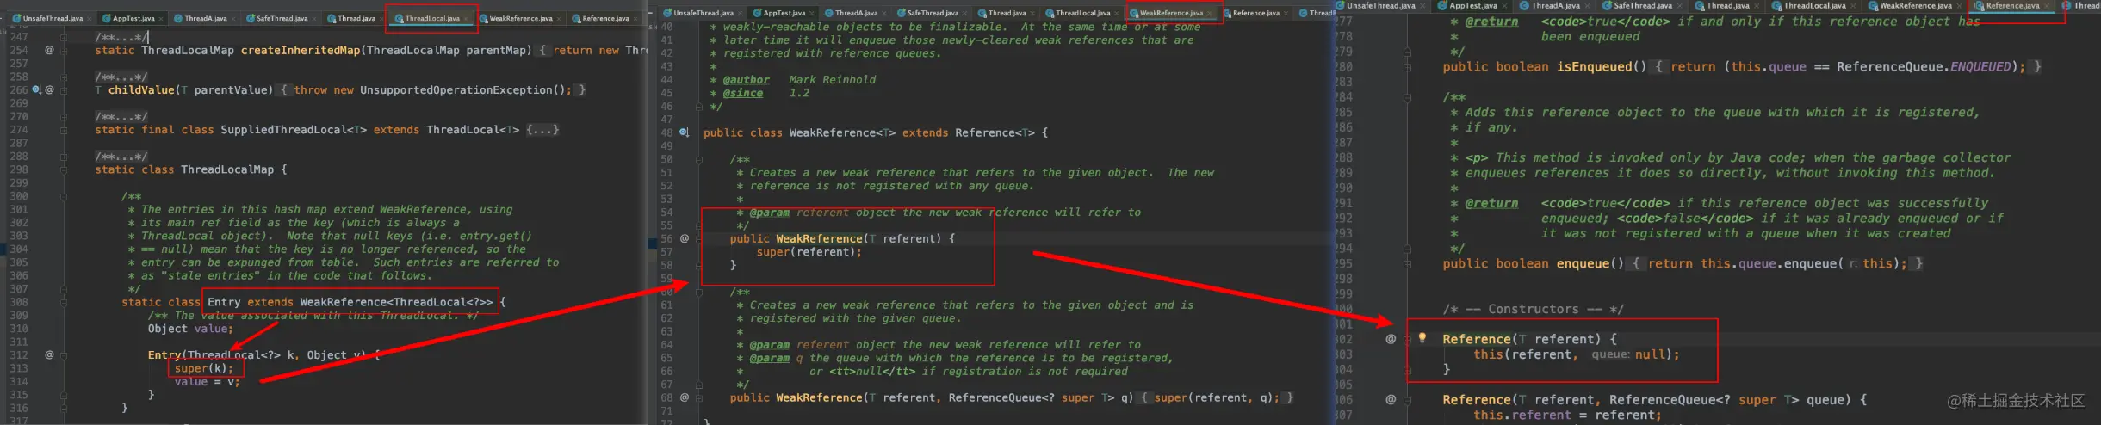Image resolution: width=2101 pixels, height=425 pixels.
Task: Open WeakReference.java tab in right editor
Action: tap(1915, 6)
